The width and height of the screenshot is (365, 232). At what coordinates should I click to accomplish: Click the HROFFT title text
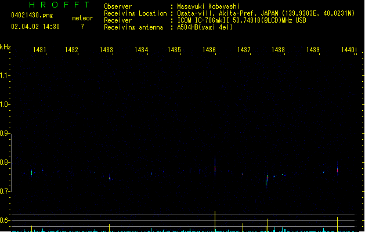[59, 5]
